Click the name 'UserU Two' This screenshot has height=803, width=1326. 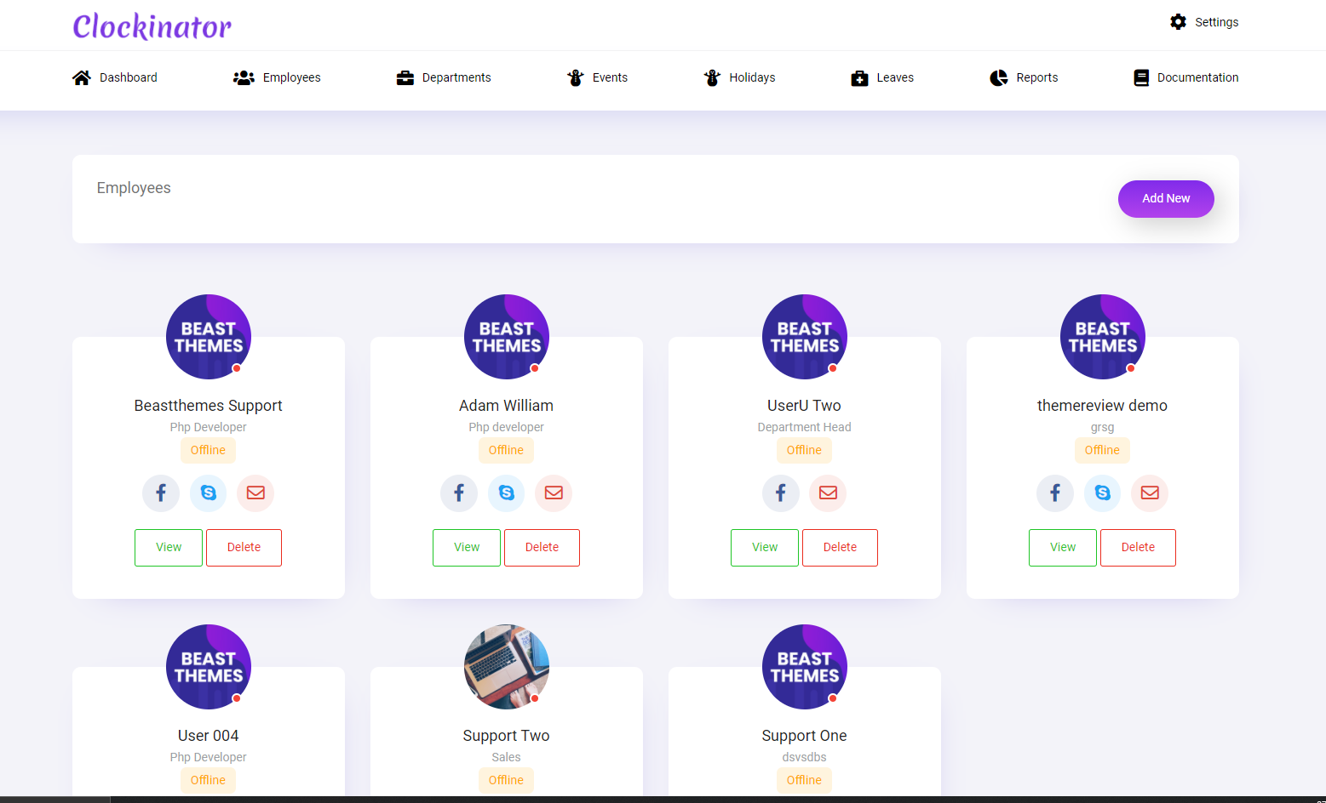[x=805, y=406]
